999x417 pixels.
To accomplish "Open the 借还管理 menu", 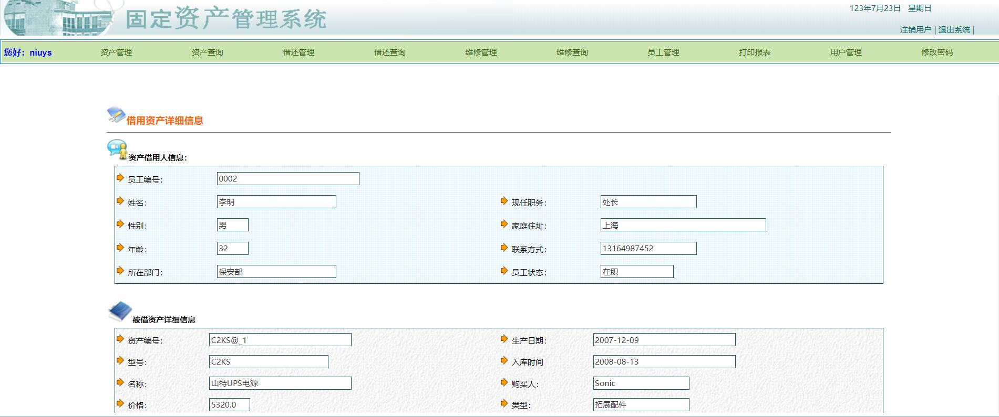I will [298, 52].
